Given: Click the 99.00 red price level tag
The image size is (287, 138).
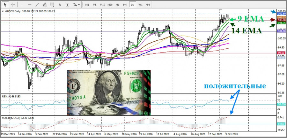Looking at the screenshot, I should click(x=282, y=53).
